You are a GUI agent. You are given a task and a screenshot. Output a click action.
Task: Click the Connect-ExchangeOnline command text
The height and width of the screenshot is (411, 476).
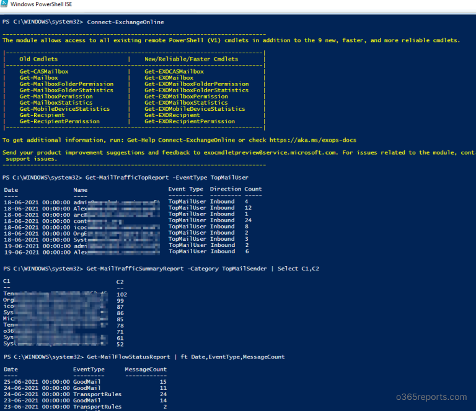(x=125, y=22)
